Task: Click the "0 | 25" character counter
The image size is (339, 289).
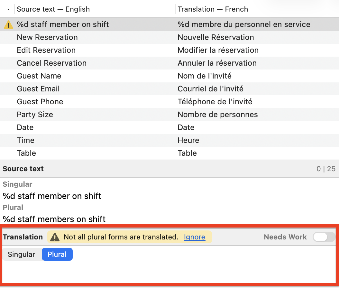Action: point(326,169)
